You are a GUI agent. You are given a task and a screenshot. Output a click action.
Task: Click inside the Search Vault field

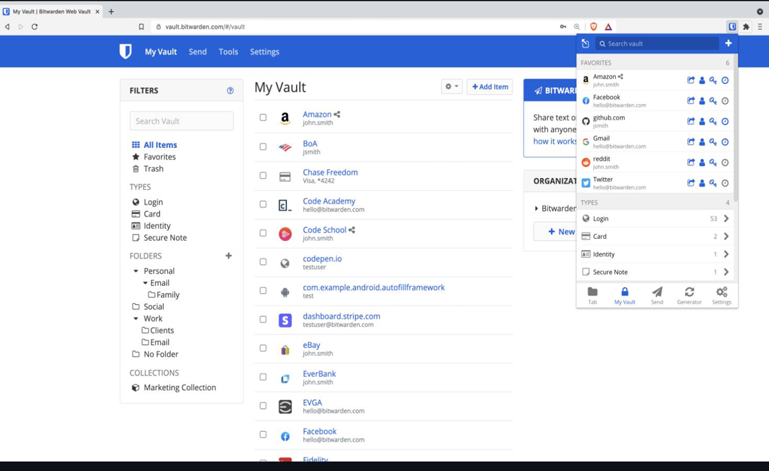point(181,120)
